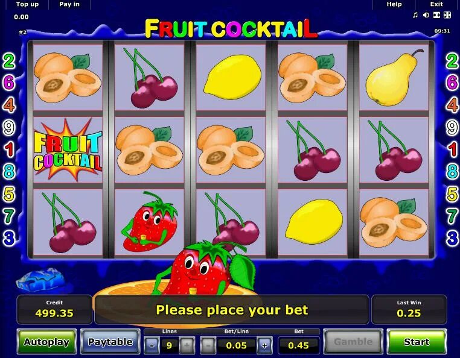Click the screen-fit icon beside the speaker
This screenshot has height=358, width=460.
click(436, 15)
